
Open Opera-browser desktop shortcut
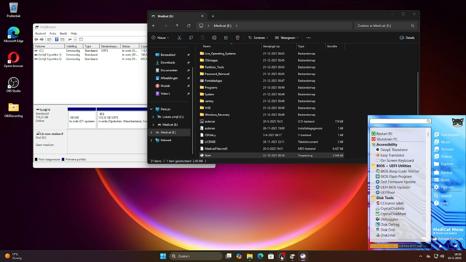click(13, 60)
